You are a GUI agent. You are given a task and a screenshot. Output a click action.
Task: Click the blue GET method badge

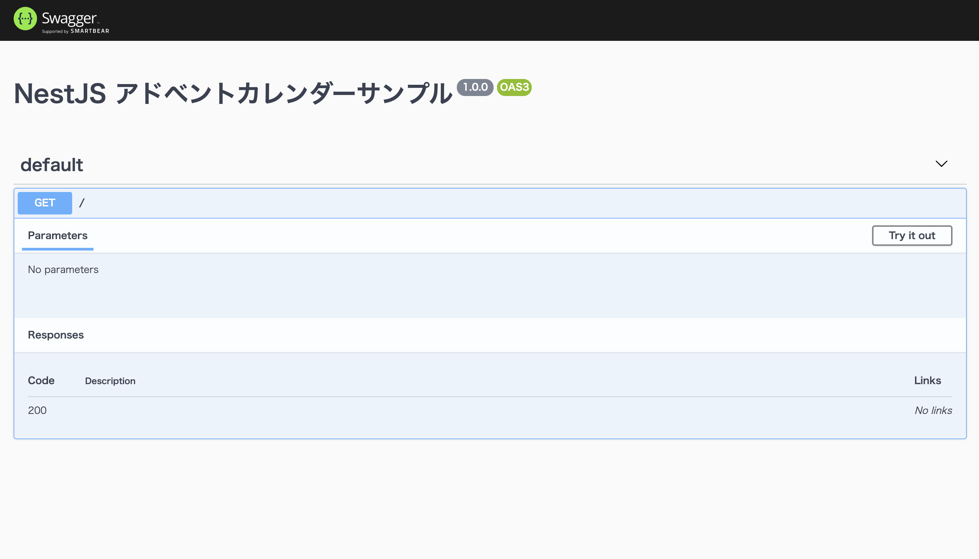point(45,203)
